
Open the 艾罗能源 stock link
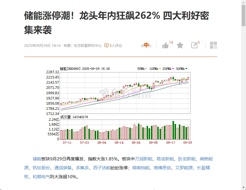(184, 168)
